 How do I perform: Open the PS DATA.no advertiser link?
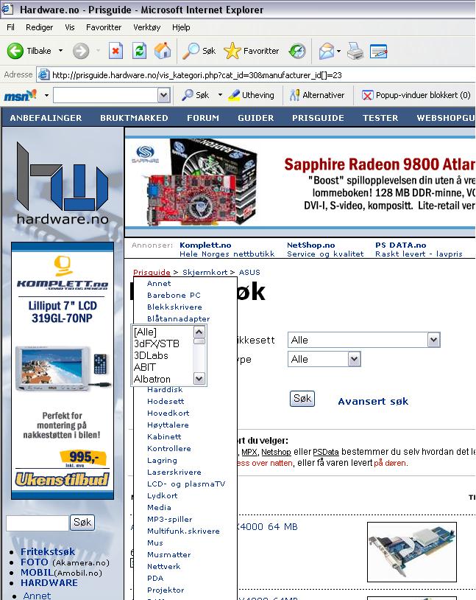(401, 245)
